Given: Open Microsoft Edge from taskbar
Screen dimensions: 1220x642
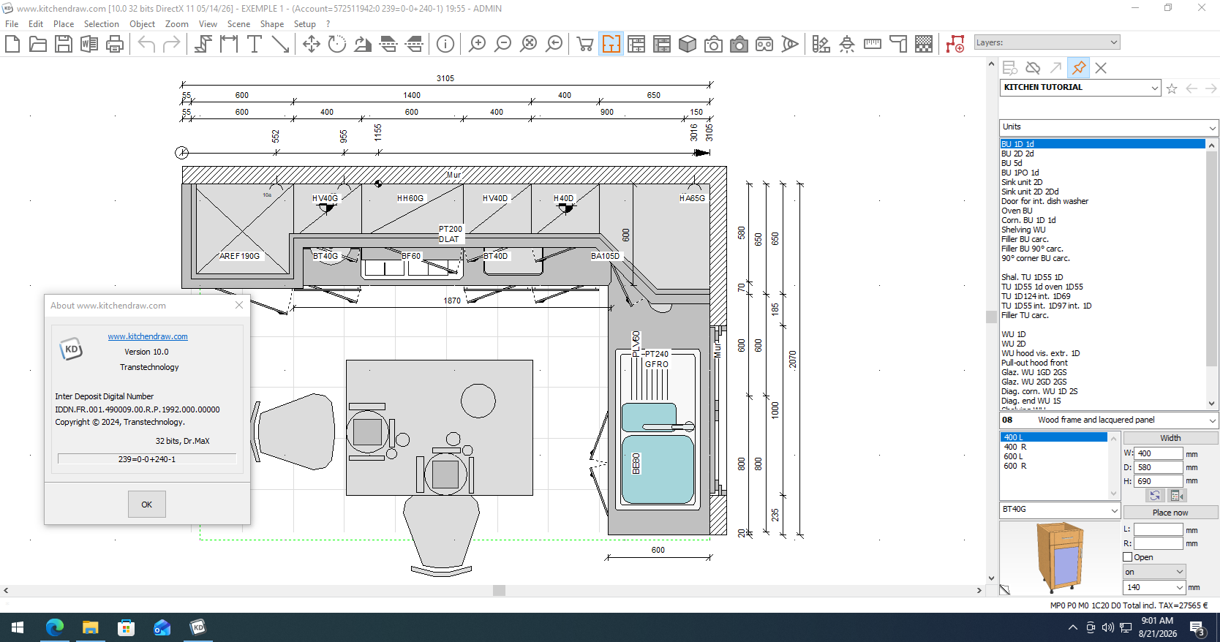Looking at the screenshot, I should (x=55, y=627).
